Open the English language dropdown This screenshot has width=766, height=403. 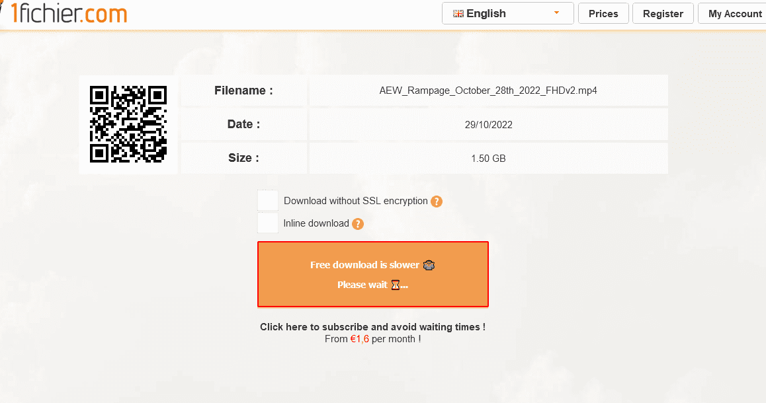pyautogui.click(x=507, y=14)
